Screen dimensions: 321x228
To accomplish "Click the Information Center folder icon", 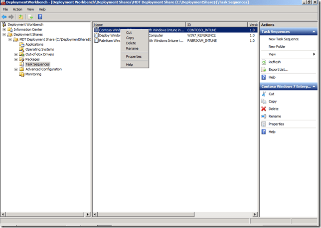I will point(10,29).
